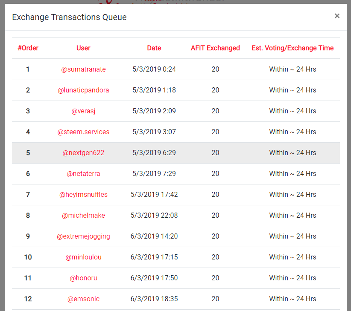
Task: Click the AFIT Exchanged column header
Action: 215,48
